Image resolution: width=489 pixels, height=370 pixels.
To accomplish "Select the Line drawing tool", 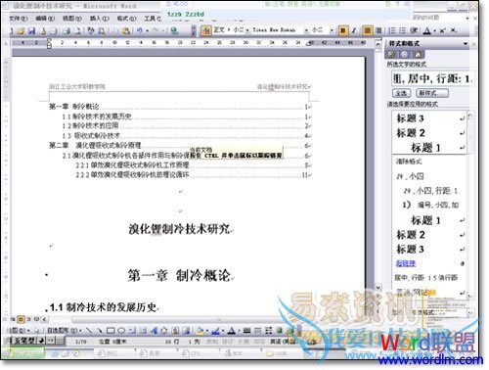I will point(89,331).
